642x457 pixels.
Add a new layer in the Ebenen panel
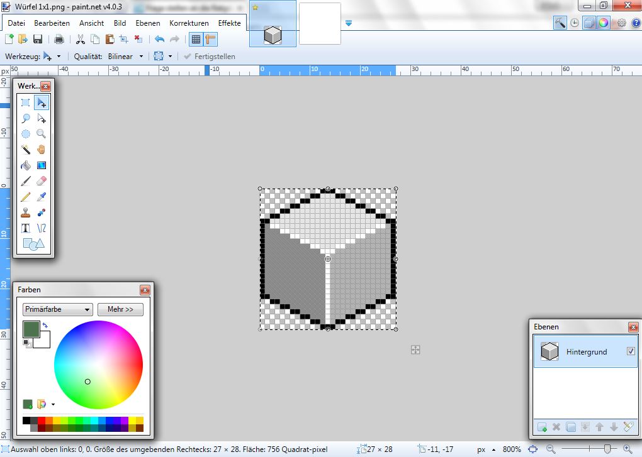tap(542, 427)
